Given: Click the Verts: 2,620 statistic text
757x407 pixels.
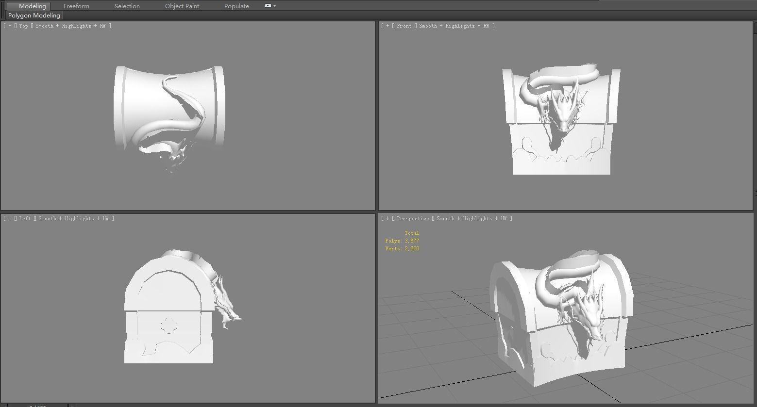Looking at the screenshot, I should tap(402, 248).
